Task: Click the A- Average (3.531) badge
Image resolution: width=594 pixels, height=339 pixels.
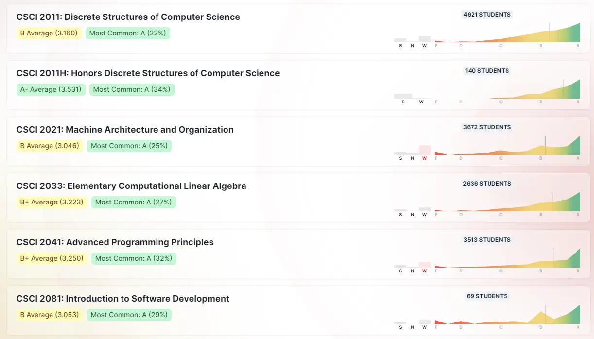Action: [51, 89]
